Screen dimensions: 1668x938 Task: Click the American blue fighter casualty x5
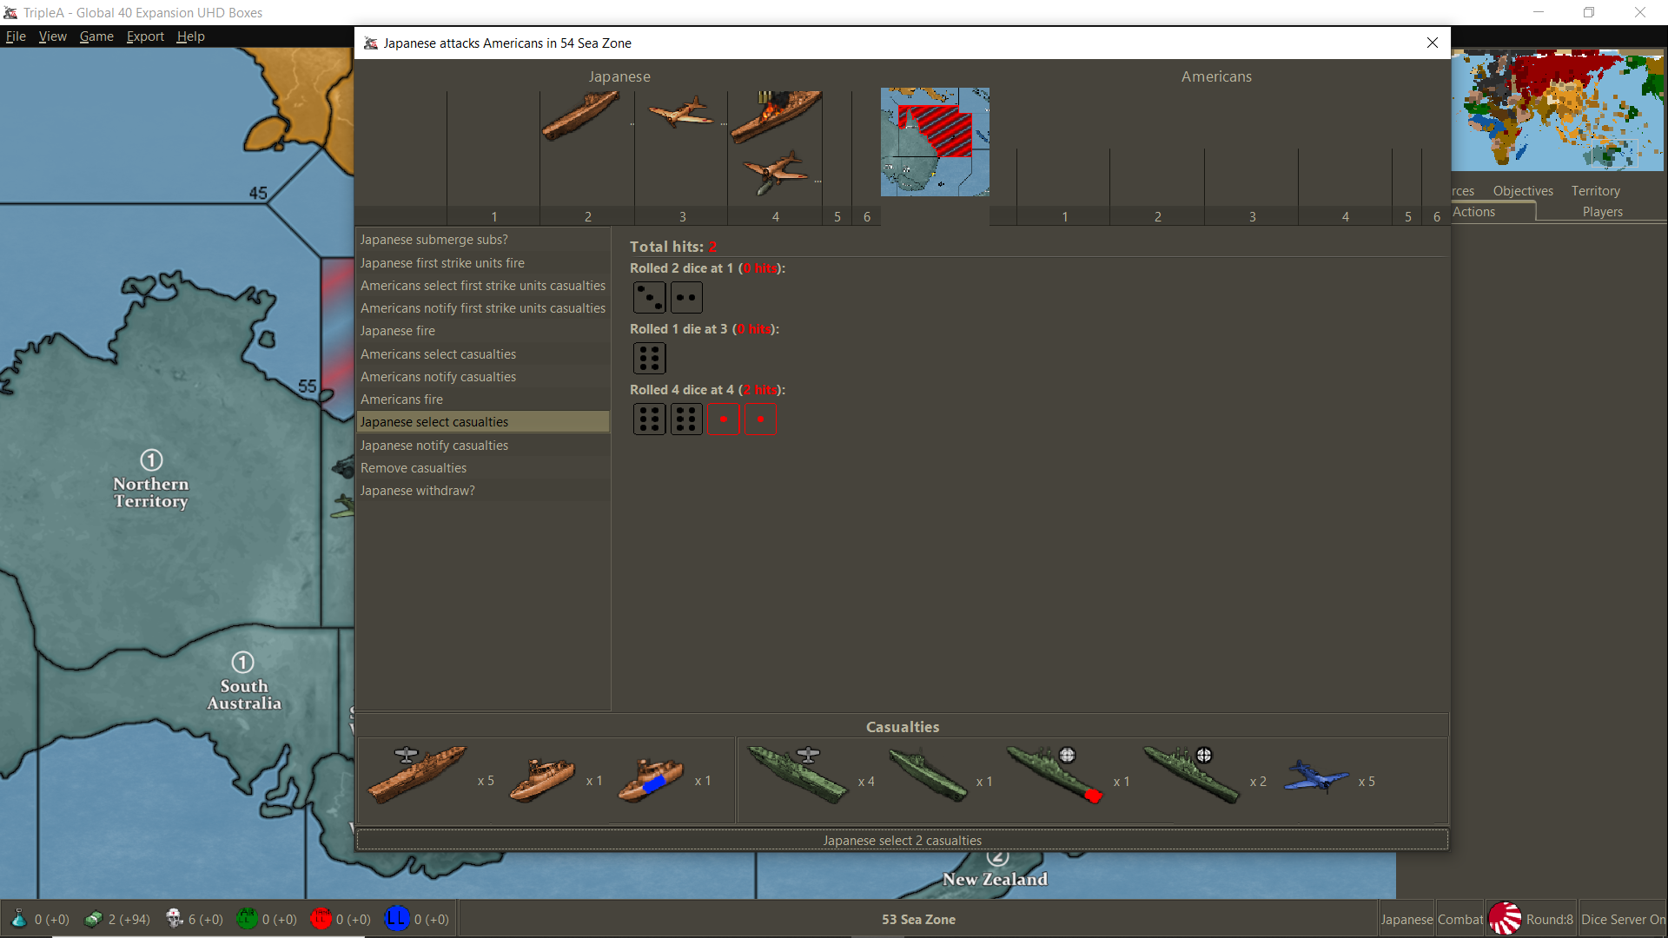tap(1316, 776)
